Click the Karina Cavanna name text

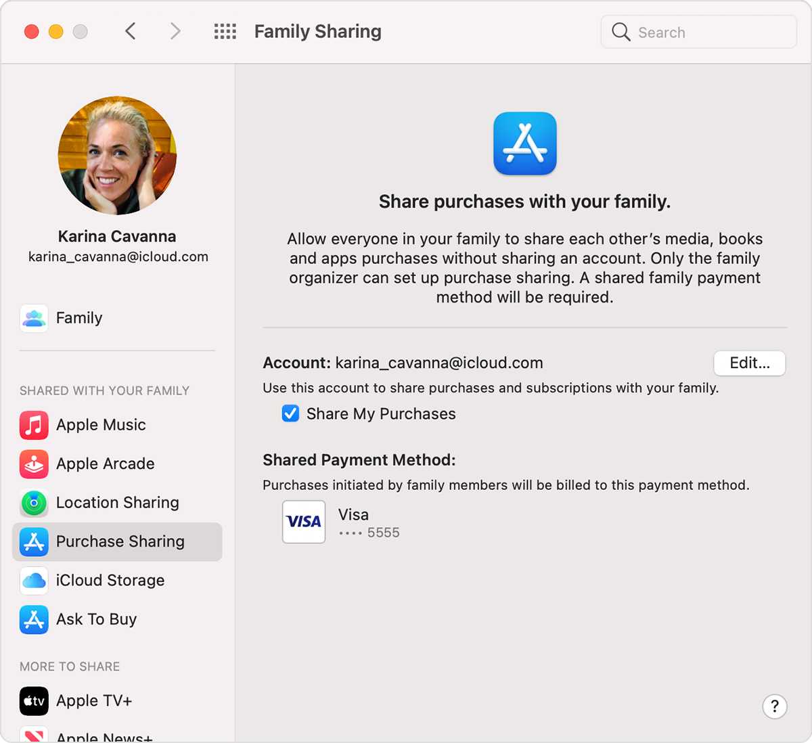[117, 236]
